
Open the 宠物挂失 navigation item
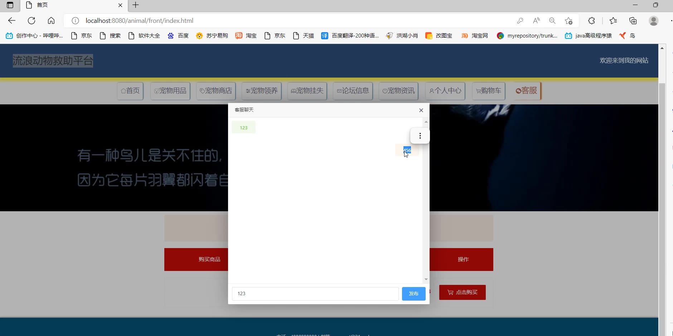[x=307, y=91]
